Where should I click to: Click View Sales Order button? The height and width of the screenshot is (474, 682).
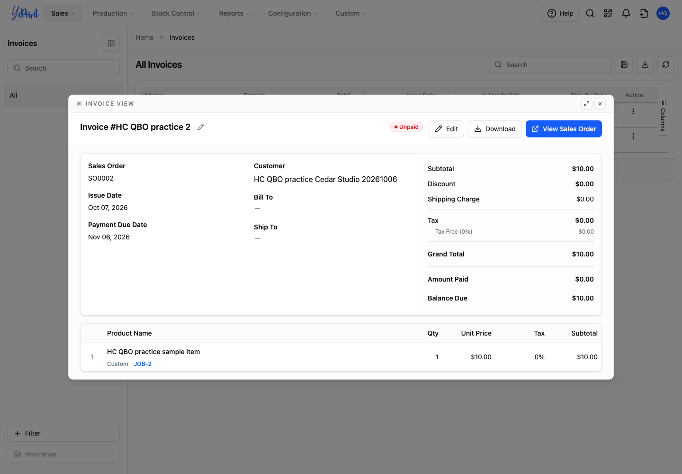(x=564, y=129)
